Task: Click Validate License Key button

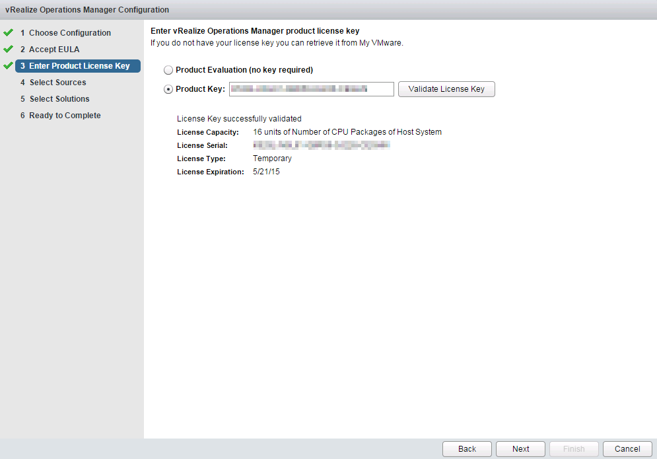Action: (x=446, y=89)
